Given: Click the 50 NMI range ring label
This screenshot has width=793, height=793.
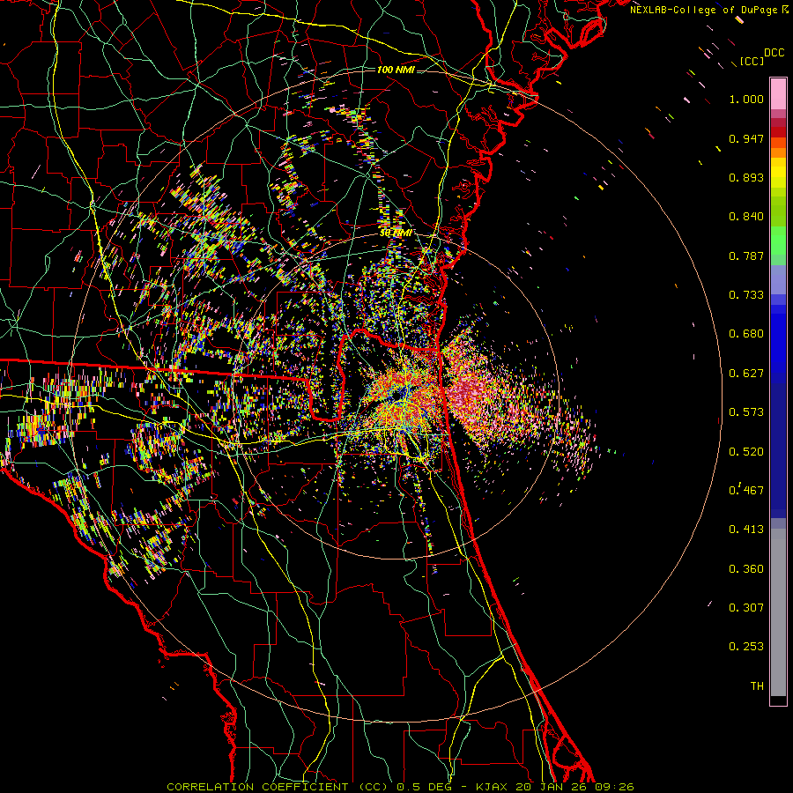Looking at the screenshot, I should pos(396,233).
